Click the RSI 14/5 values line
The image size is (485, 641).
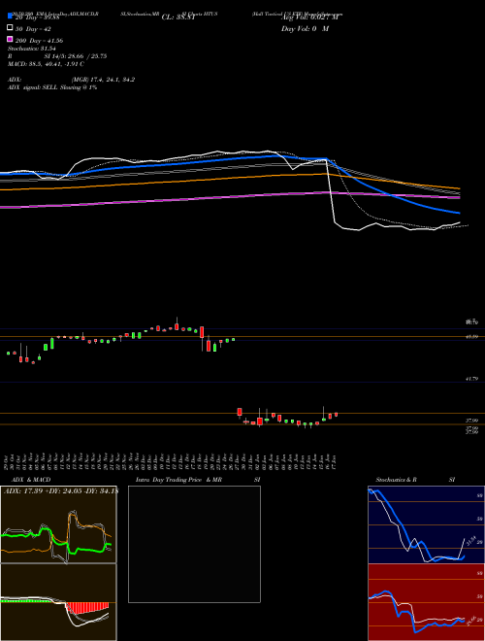57,56
